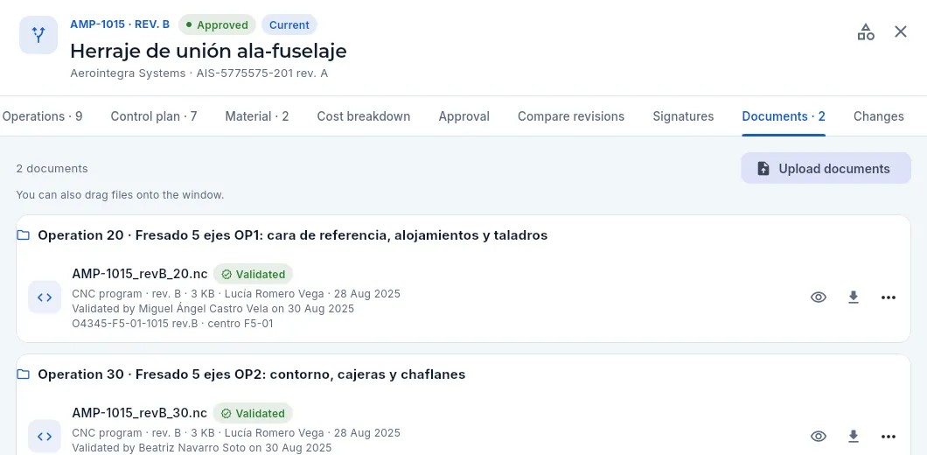The height and width of the screenshot is (455, 927).
Task: Preview AMP-1015_revB_20.nc with the eye icon
Action: 819,297
